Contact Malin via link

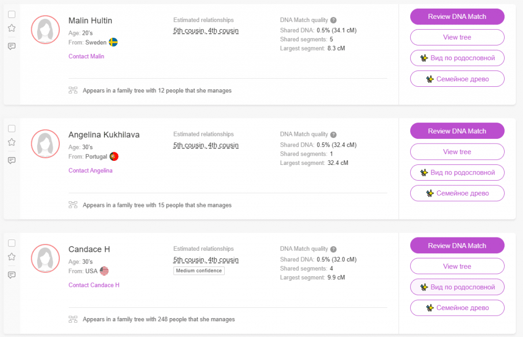86,56
